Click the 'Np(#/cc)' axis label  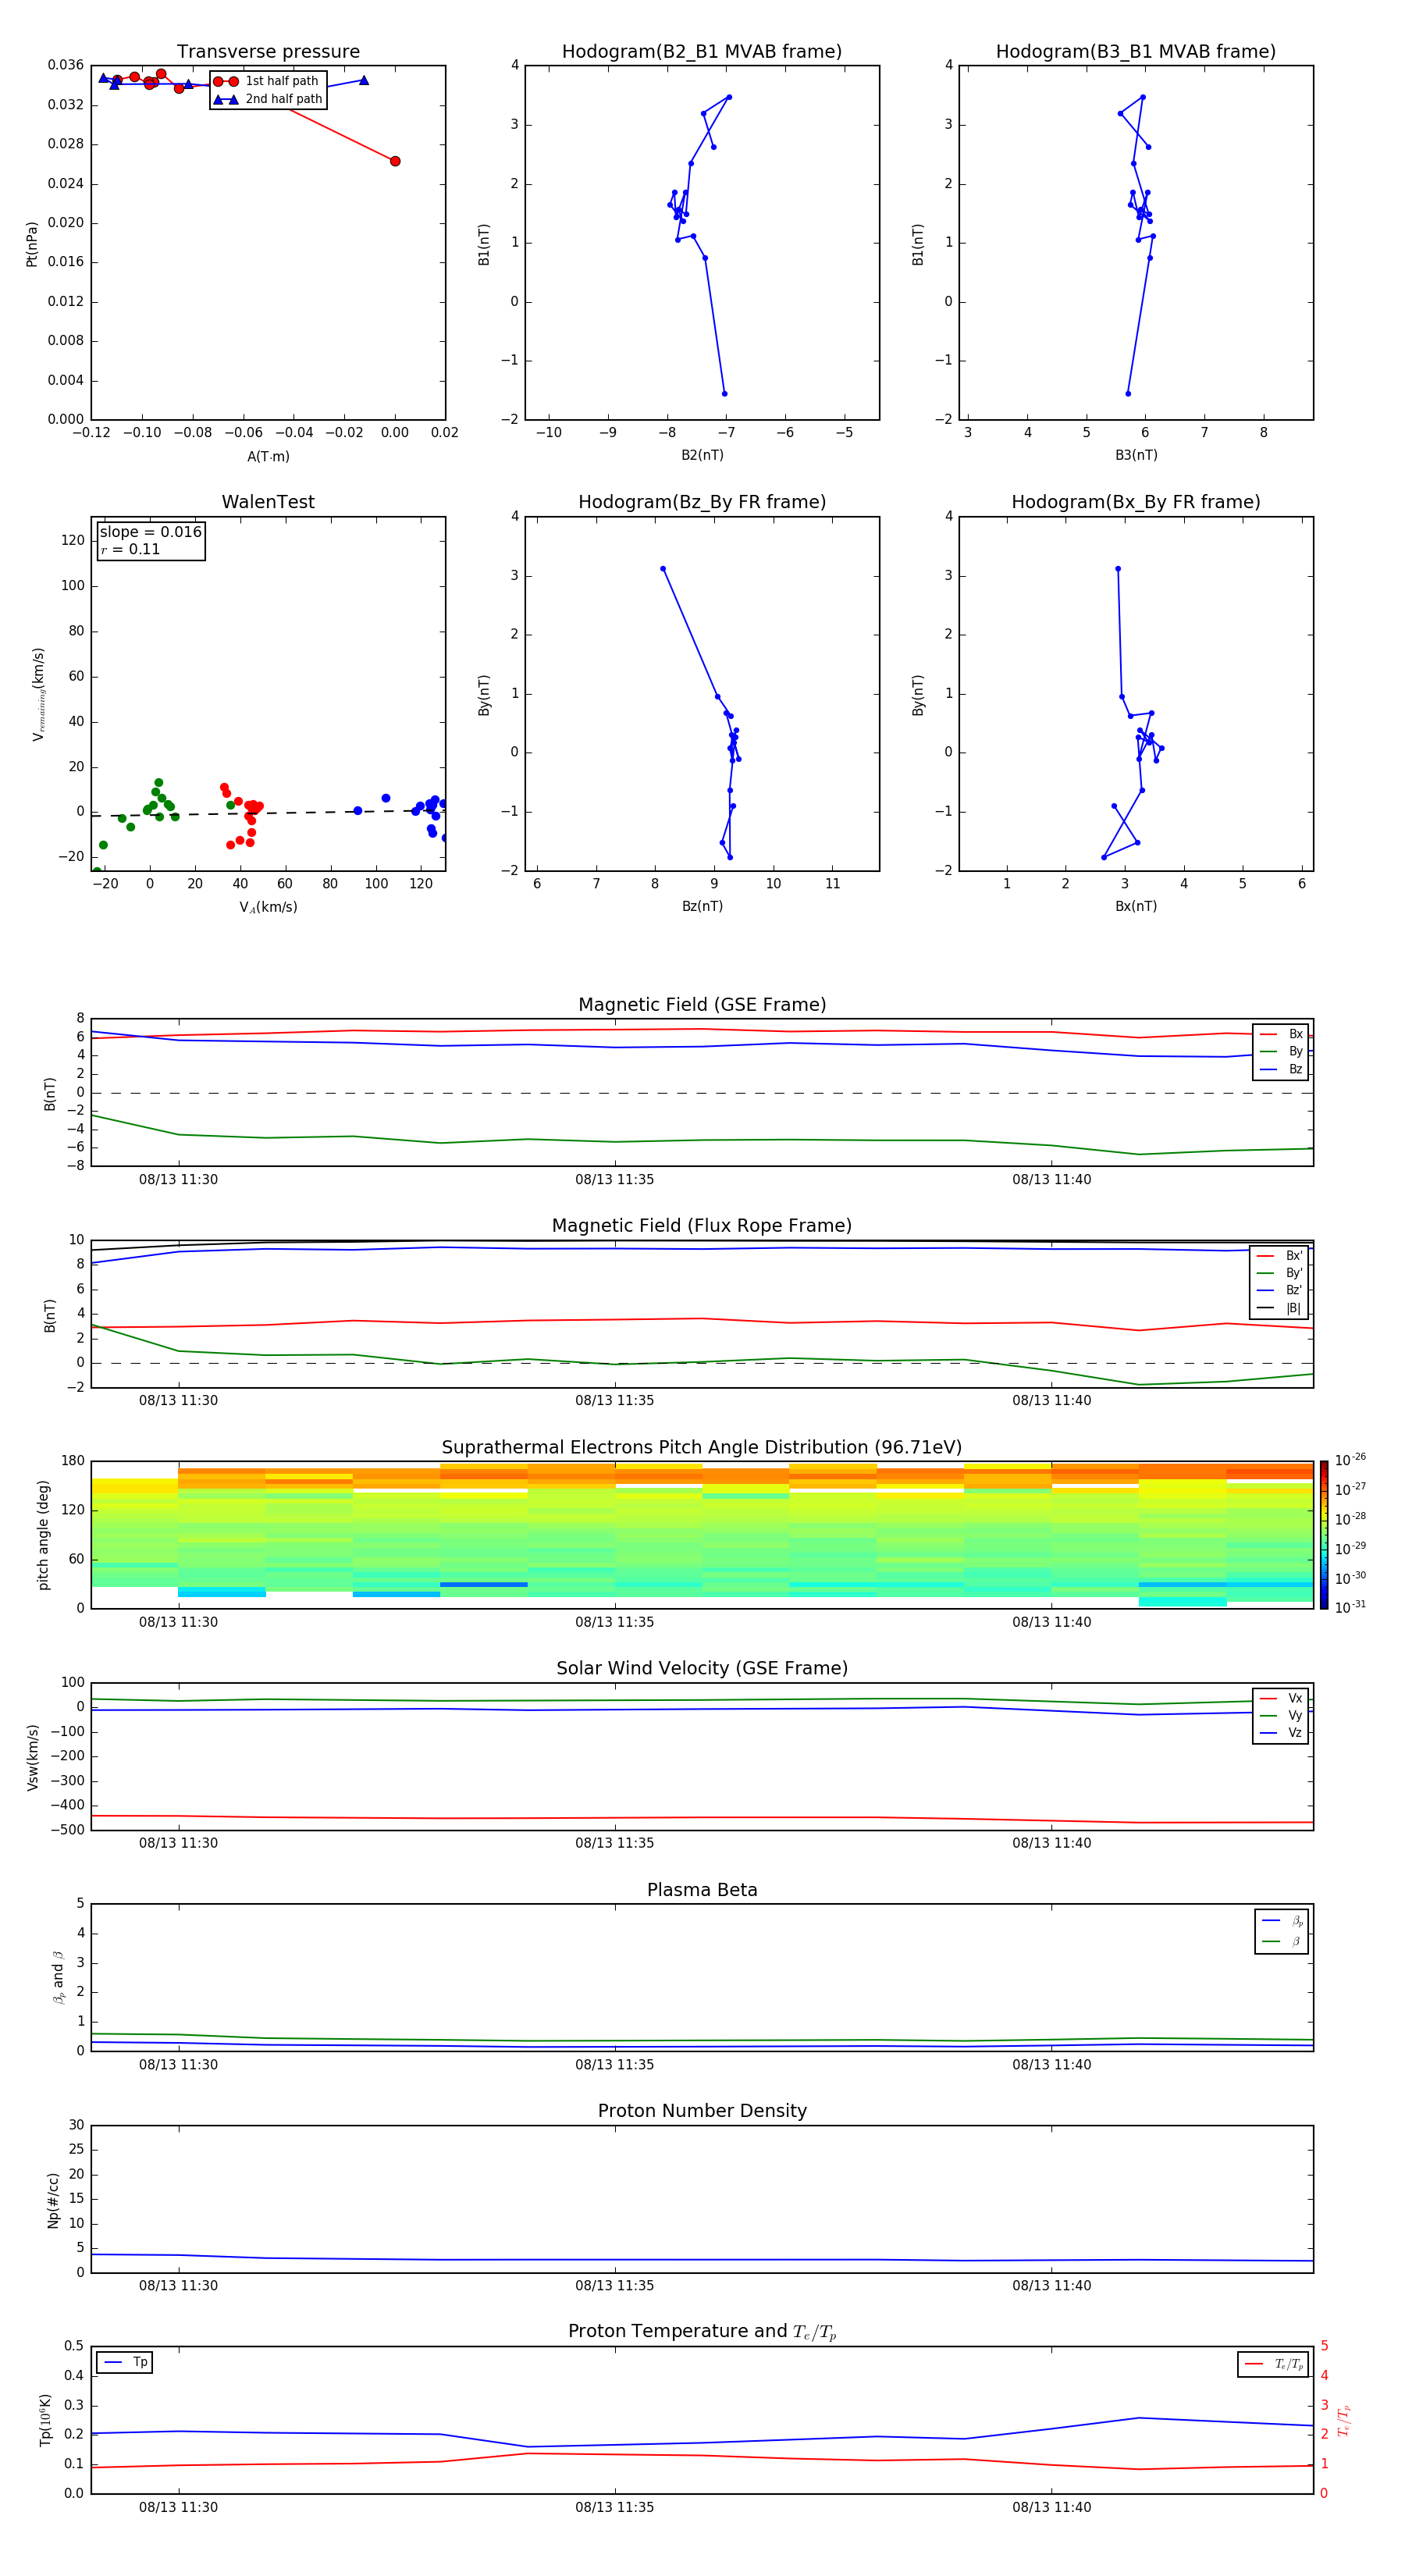pos(53,2199)
